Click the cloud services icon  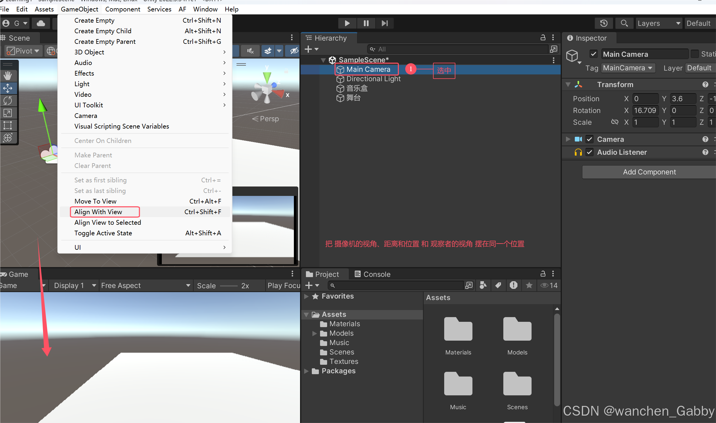(41, 23)
